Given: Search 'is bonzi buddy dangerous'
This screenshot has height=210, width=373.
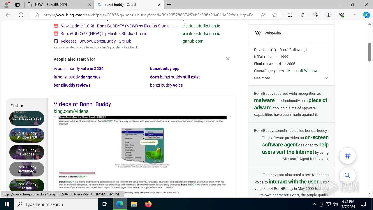Looking at the screenshot, I should (x=77, y=77).
